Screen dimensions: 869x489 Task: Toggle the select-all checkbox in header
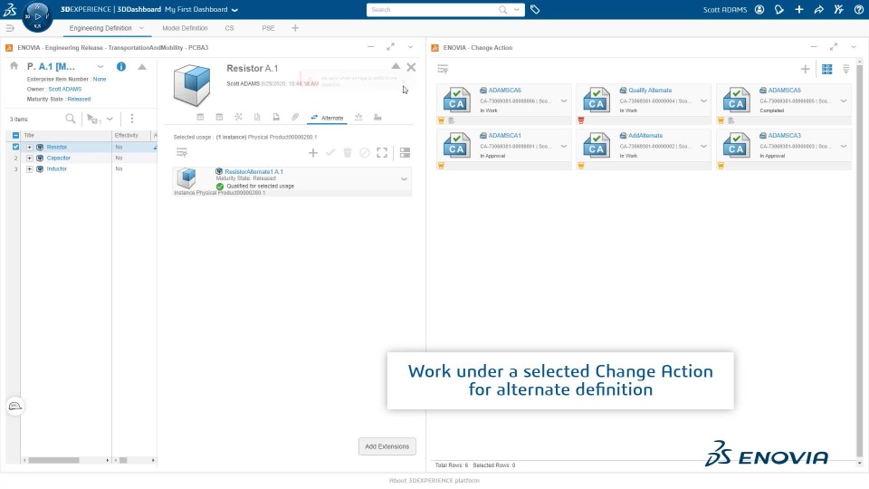tap(15, 135)
